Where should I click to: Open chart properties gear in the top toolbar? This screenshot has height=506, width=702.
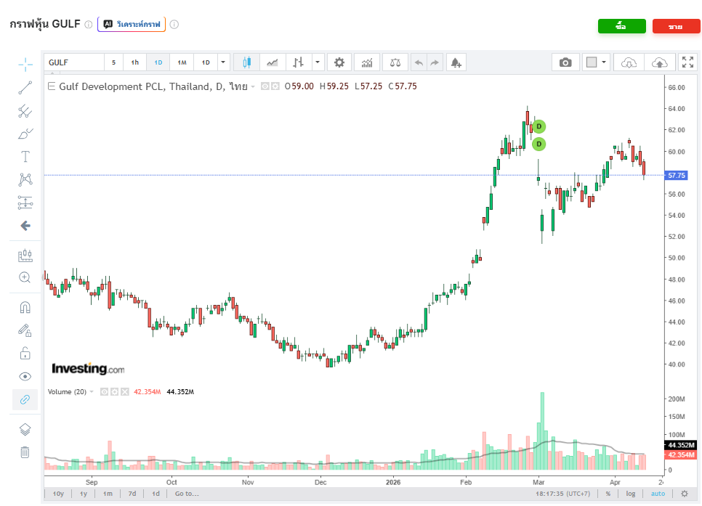tap(339, 62)
